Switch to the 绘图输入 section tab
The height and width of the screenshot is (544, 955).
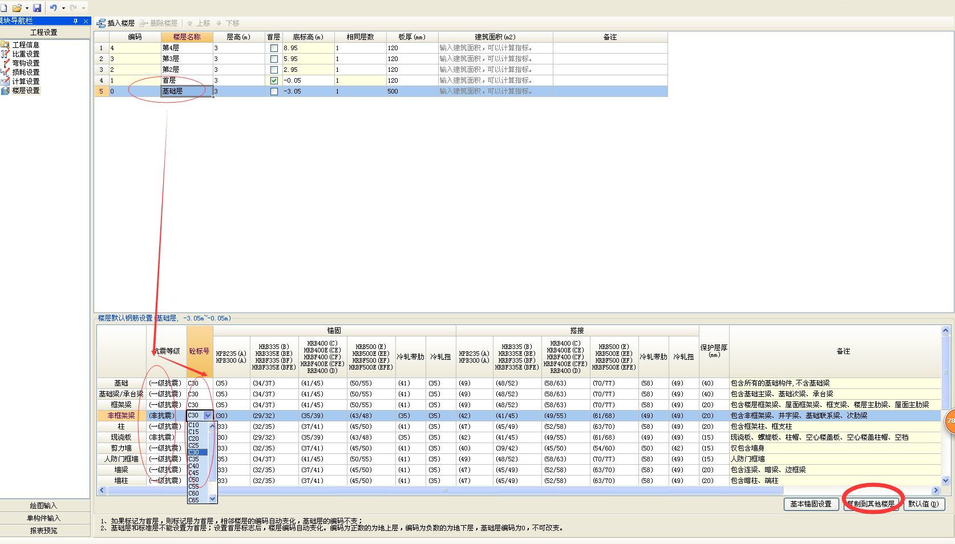point(44,506)
